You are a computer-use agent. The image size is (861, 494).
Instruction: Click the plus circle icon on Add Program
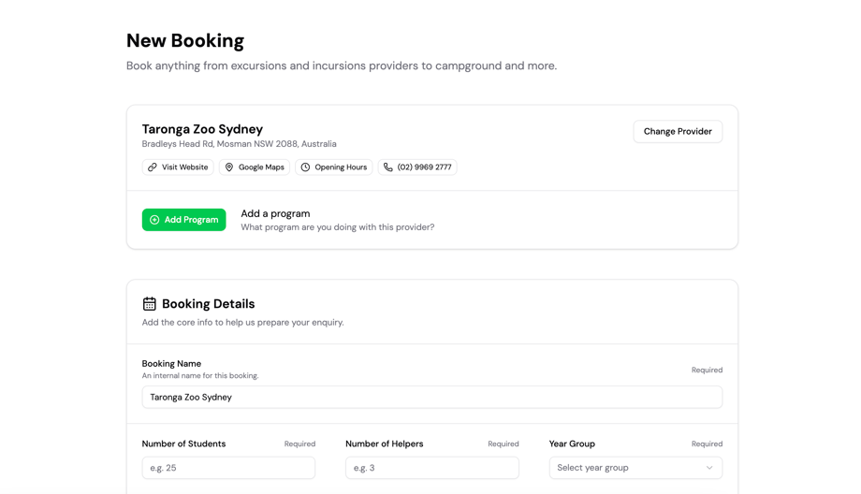coord(154,220)
